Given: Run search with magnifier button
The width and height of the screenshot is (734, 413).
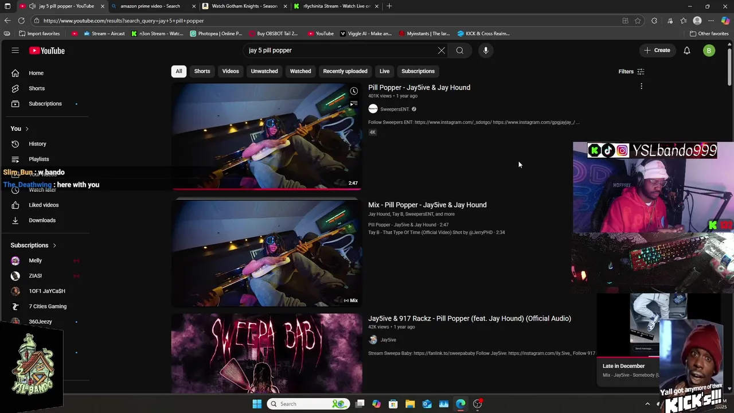Looking at the screenshot, I should (x=460, y=50).
